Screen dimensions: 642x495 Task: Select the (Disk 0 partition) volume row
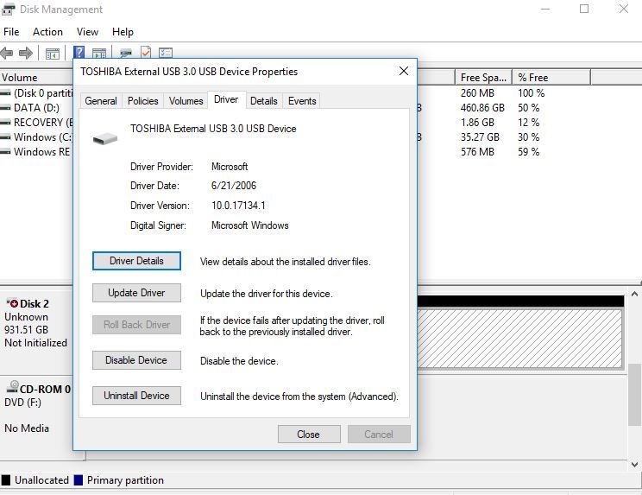(x=36, y=93)
